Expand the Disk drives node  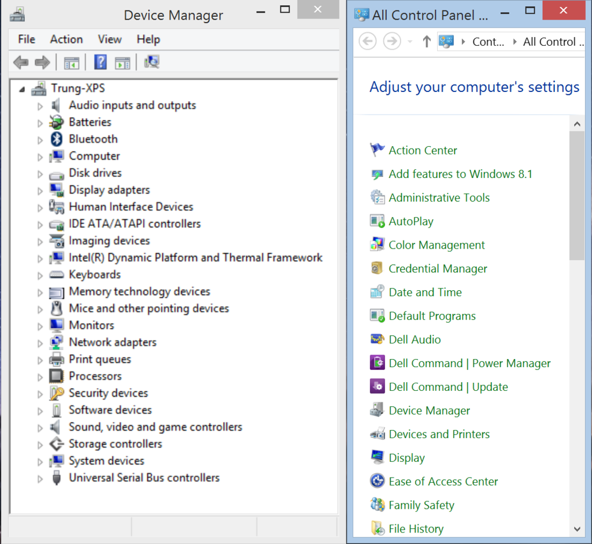[40, 173]
